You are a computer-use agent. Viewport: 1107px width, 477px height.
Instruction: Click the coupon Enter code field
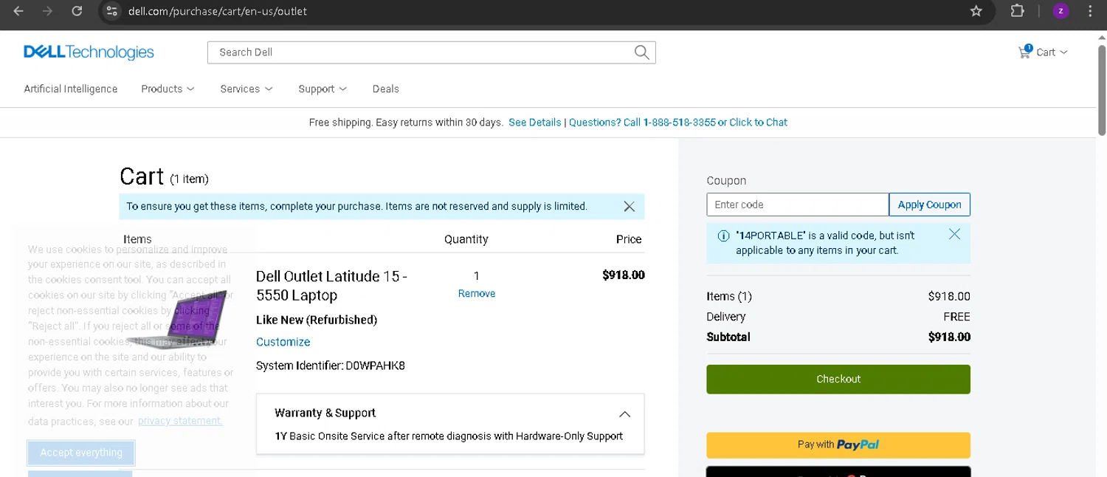pos(798,205)
